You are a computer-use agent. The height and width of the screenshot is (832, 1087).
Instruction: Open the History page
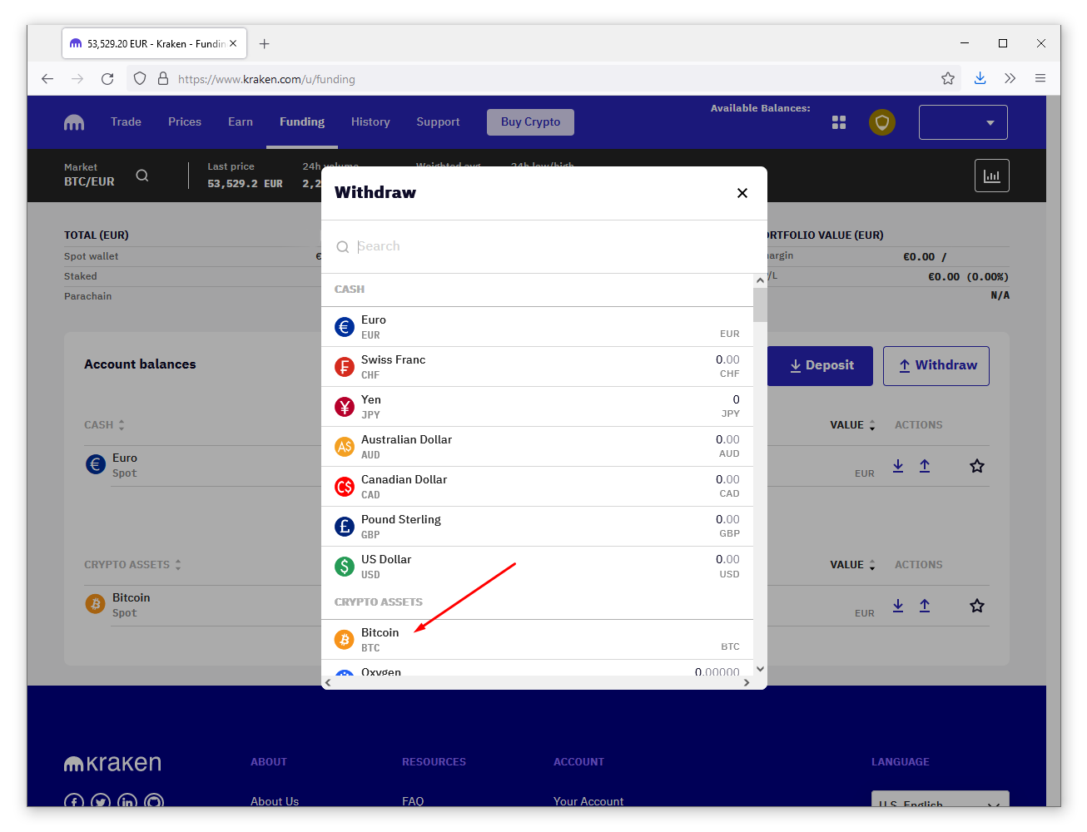(370, 121)
